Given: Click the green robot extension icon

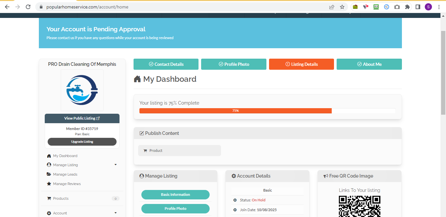Looking at the screenshot, I should (376, 7).
